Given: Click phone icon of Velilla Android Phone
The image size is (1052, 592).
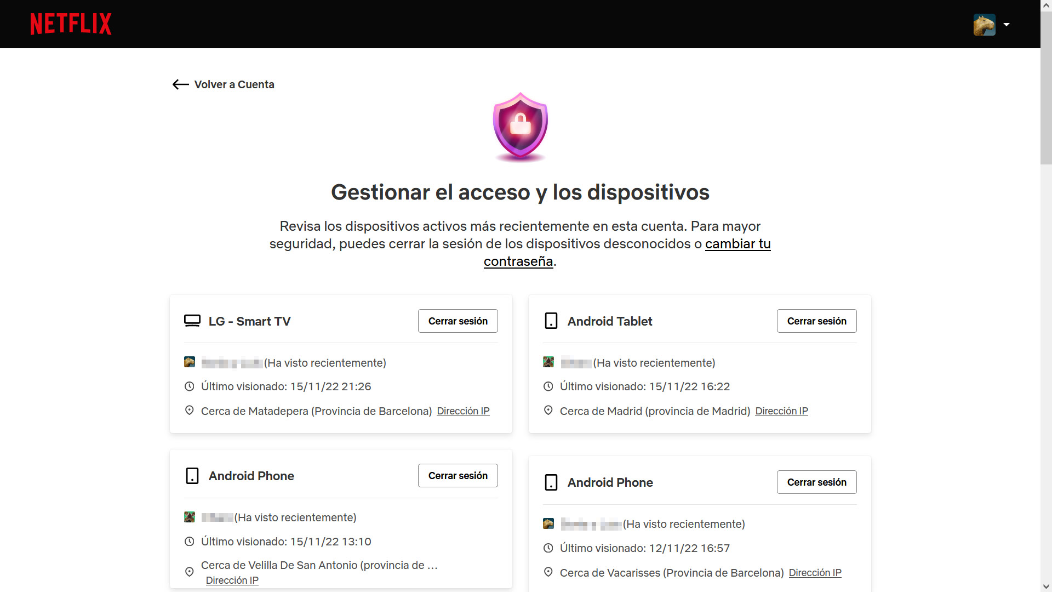Looking at the screenshot, I should [x=192, y=475].
